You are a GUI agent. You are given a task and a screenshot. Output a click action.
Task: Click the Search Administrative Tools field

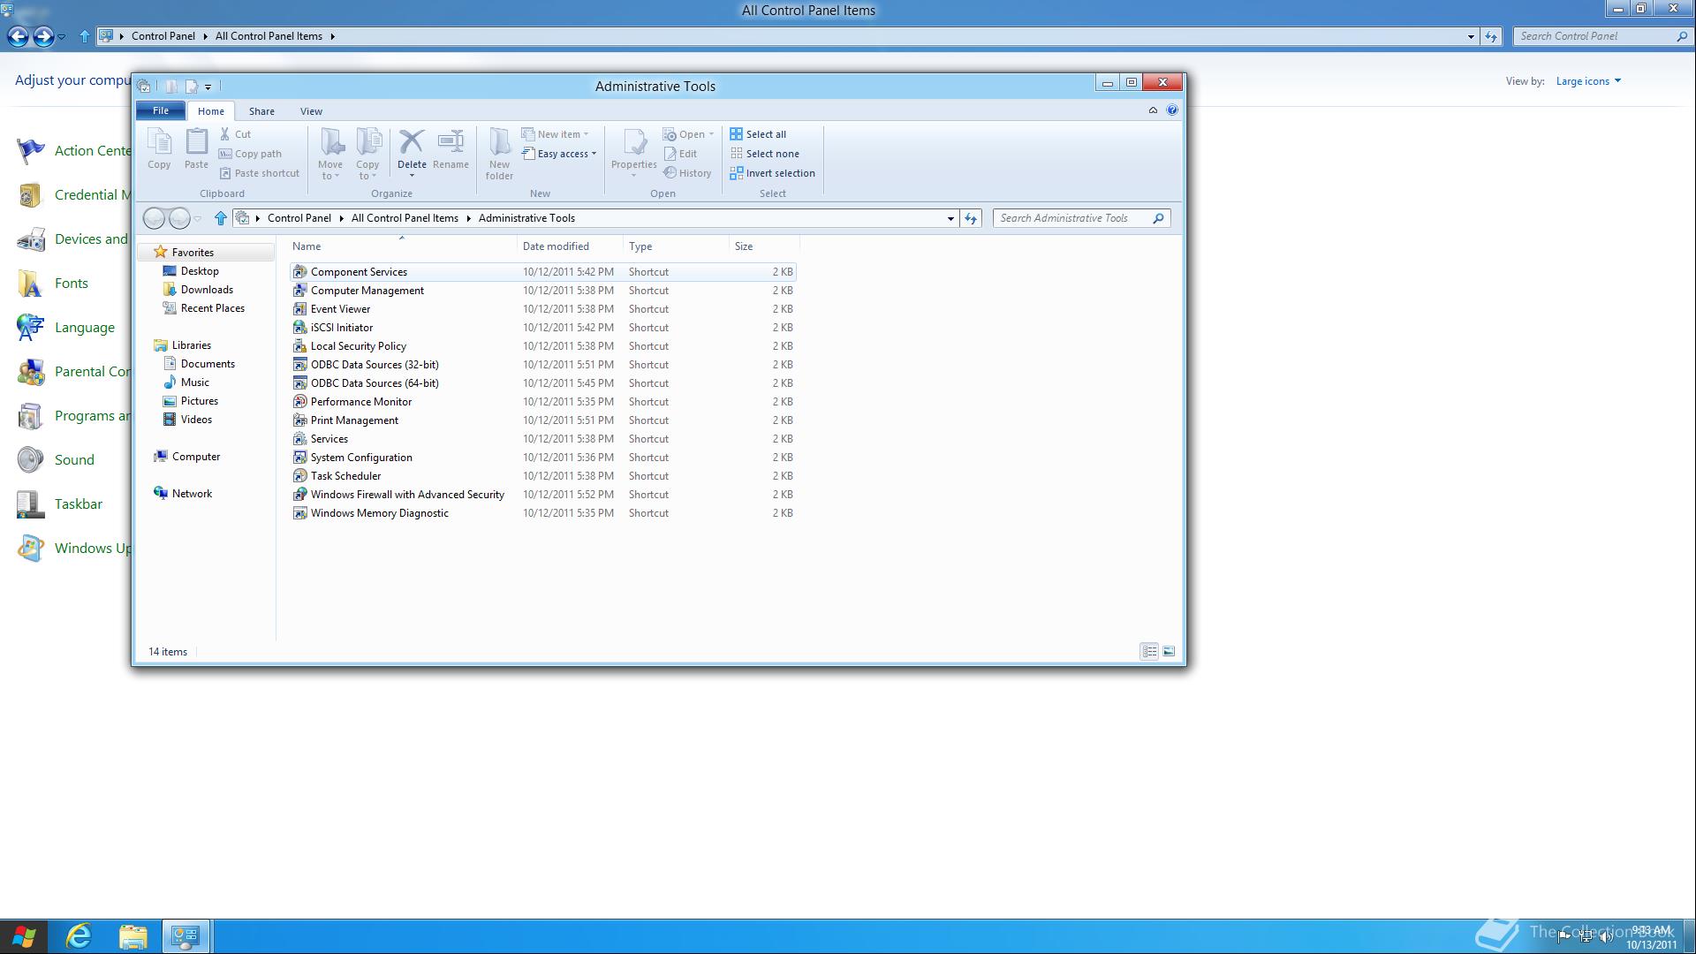click(1073, 218)
